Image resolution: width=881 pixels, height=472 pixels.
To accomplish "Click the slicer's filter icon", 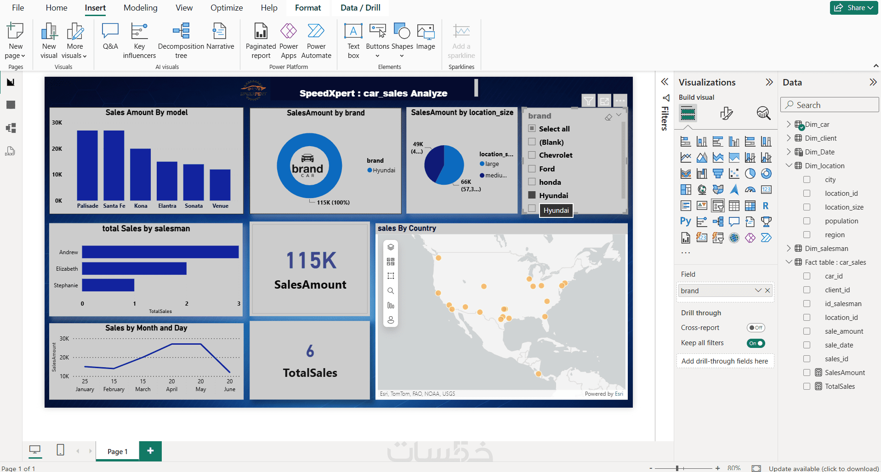I will click(588, 101).
